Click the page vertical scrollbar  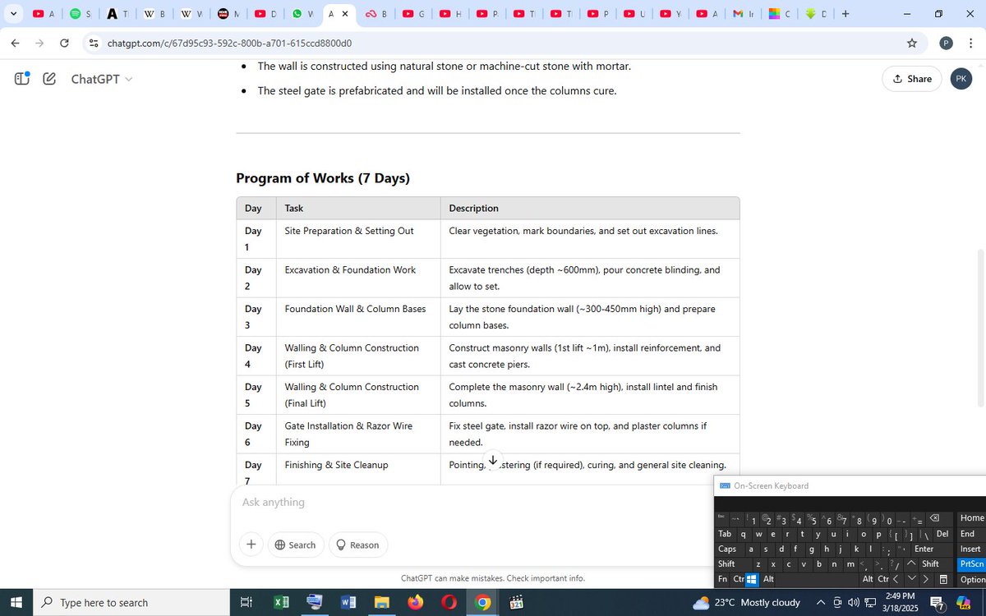(980, 326)
